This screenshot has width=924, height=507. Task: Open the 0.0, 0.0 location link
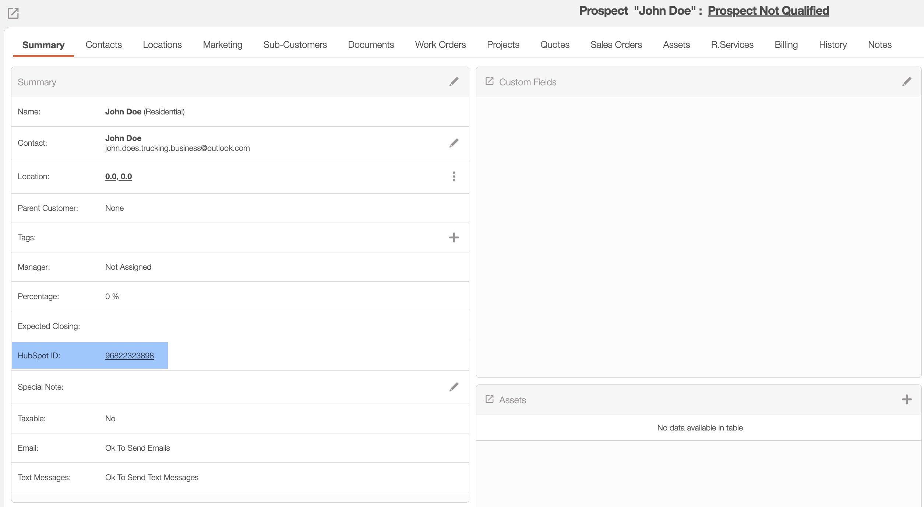tap(119, 177)
